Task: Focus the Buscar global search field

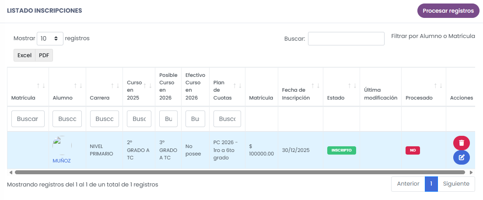Action: pos(346,39)
